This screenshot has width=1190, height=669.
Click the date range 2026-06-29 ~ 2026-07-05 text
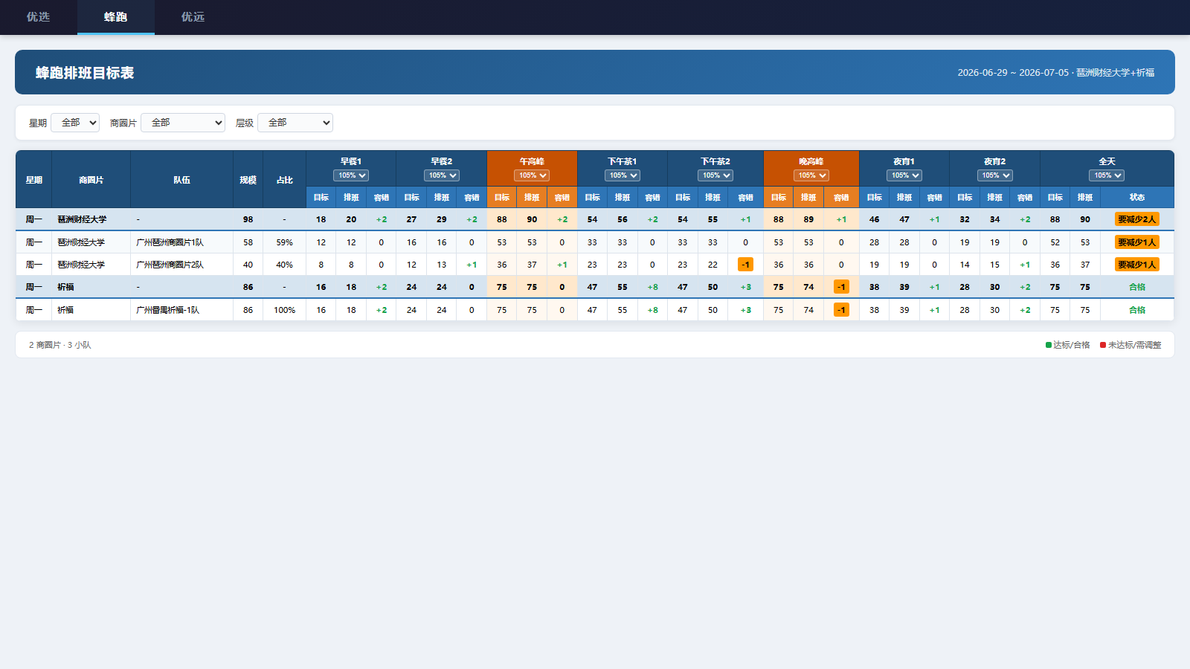point(1013,73)
